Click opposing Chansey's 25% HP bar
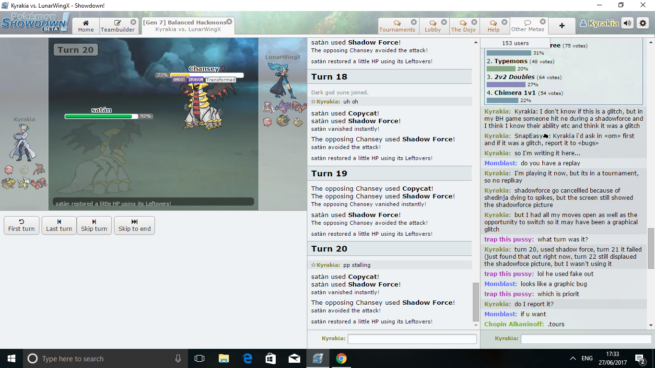The height and width of the screenshot is (368, 655). (x=207, y=75)
